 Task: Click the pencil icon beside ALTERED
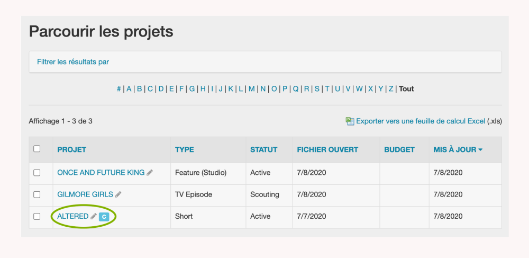pyautogui.click(x=94, y=216)
